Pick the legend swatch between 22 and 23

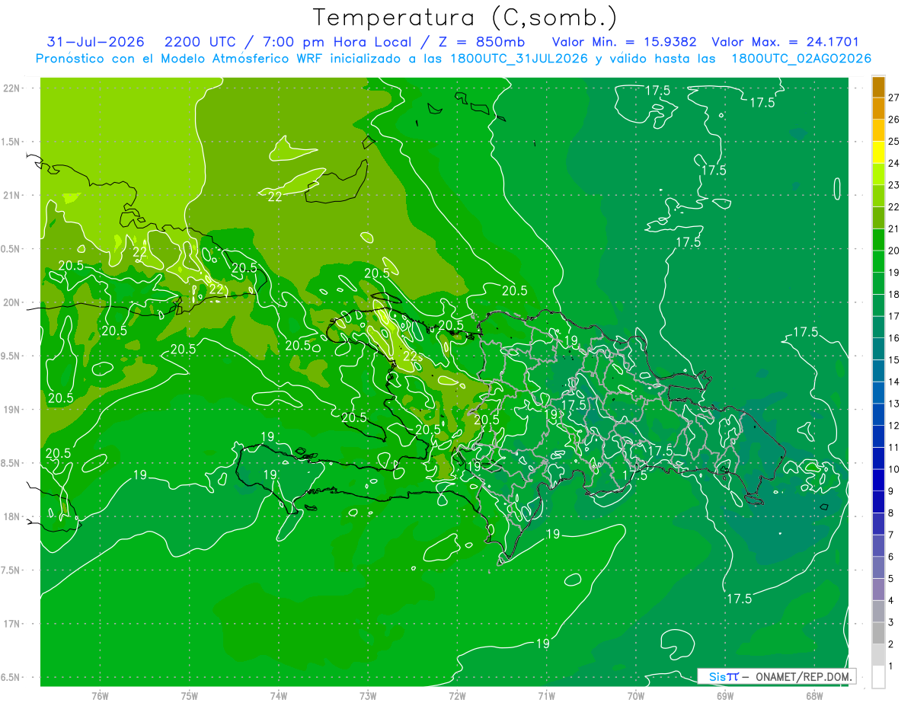click(x=878, y=196)
